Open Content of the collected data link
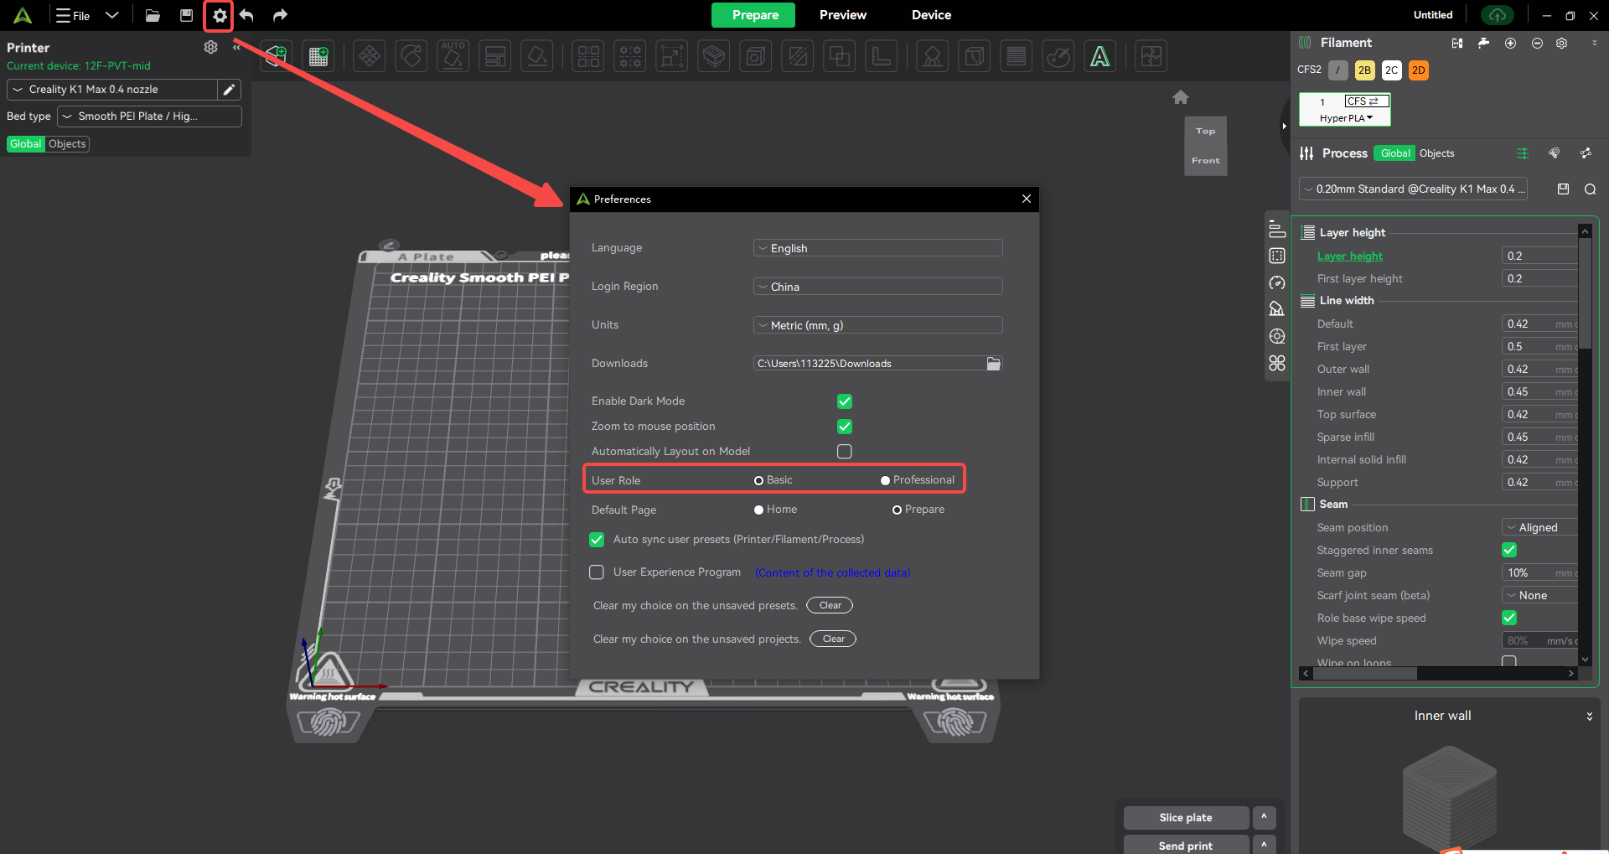 coord(832,572)
